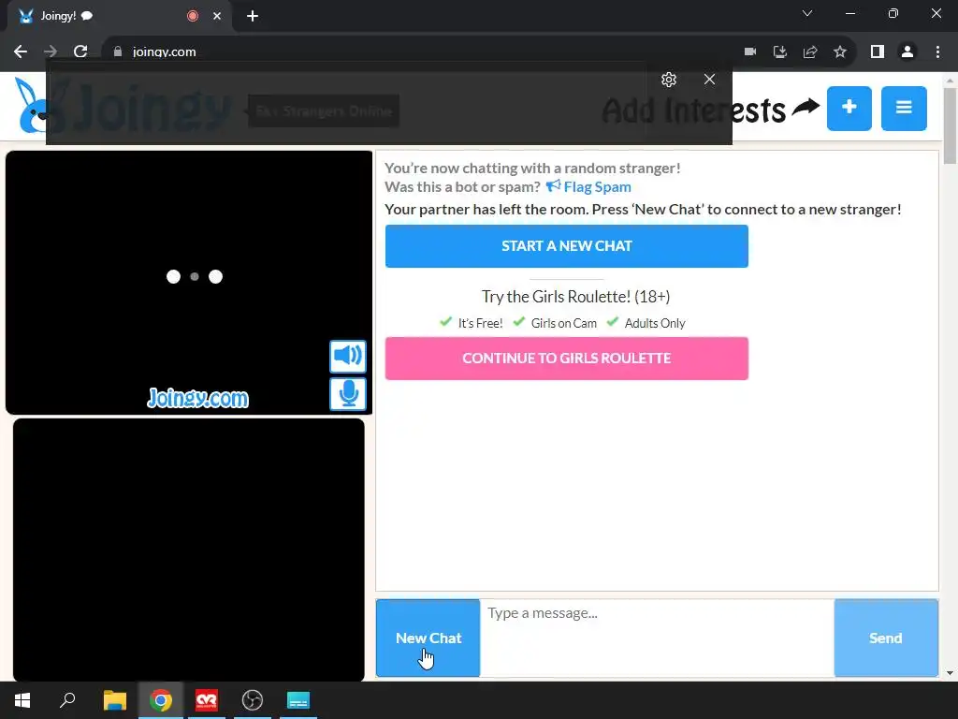Image resolution: width=958 pixels, height=719 pixels.
Task: Reload the page with refresh icon
Action: point(80,52)
